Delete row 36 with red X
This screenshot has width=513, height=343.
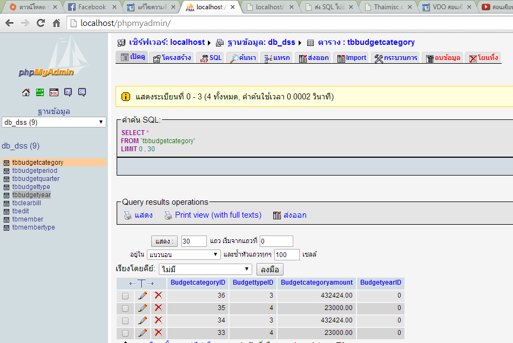pyautogui.click(x=158, y=295)
